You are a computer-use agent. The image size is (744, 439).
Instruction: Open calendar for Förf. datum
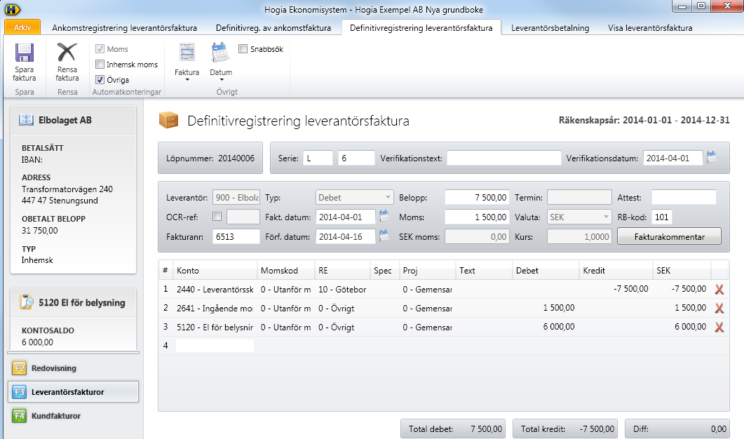(385, 236)
